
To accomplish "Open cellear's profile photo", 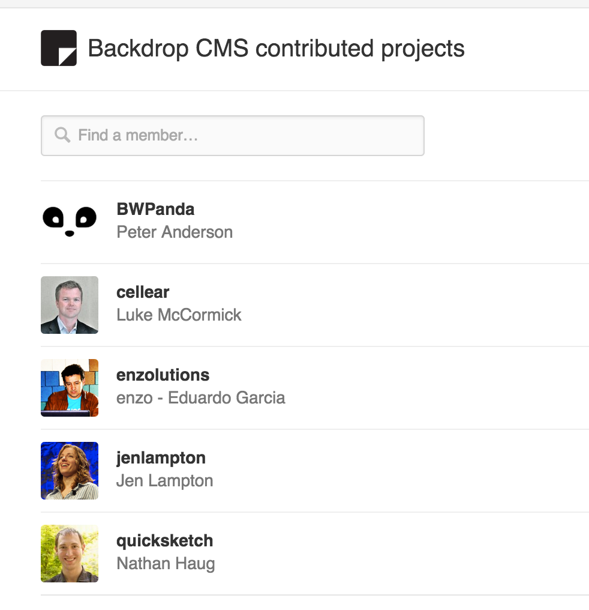I will click(x=70, y=304).
